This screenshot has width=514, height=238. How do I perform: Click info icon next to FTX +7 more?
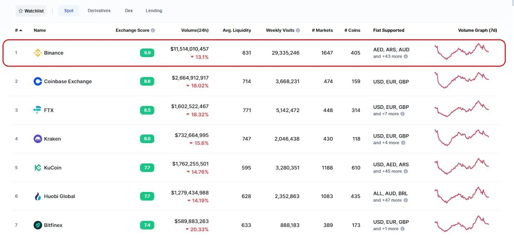403,114
